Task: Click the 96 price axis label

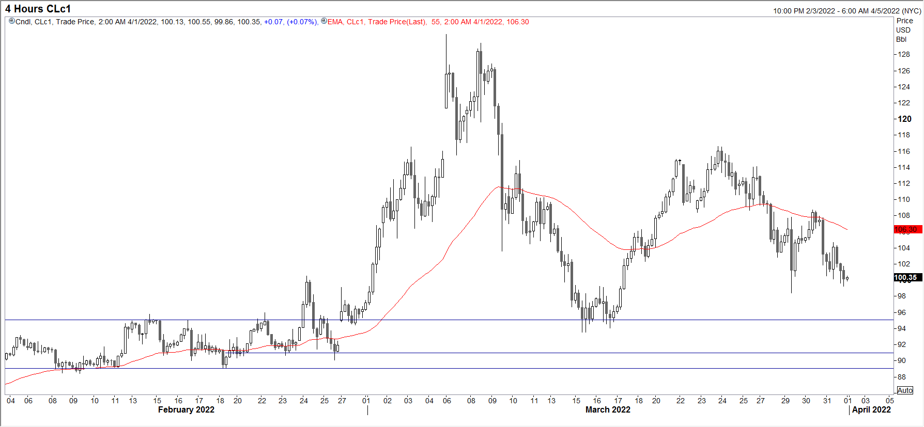Action: [x=902, y=312]
